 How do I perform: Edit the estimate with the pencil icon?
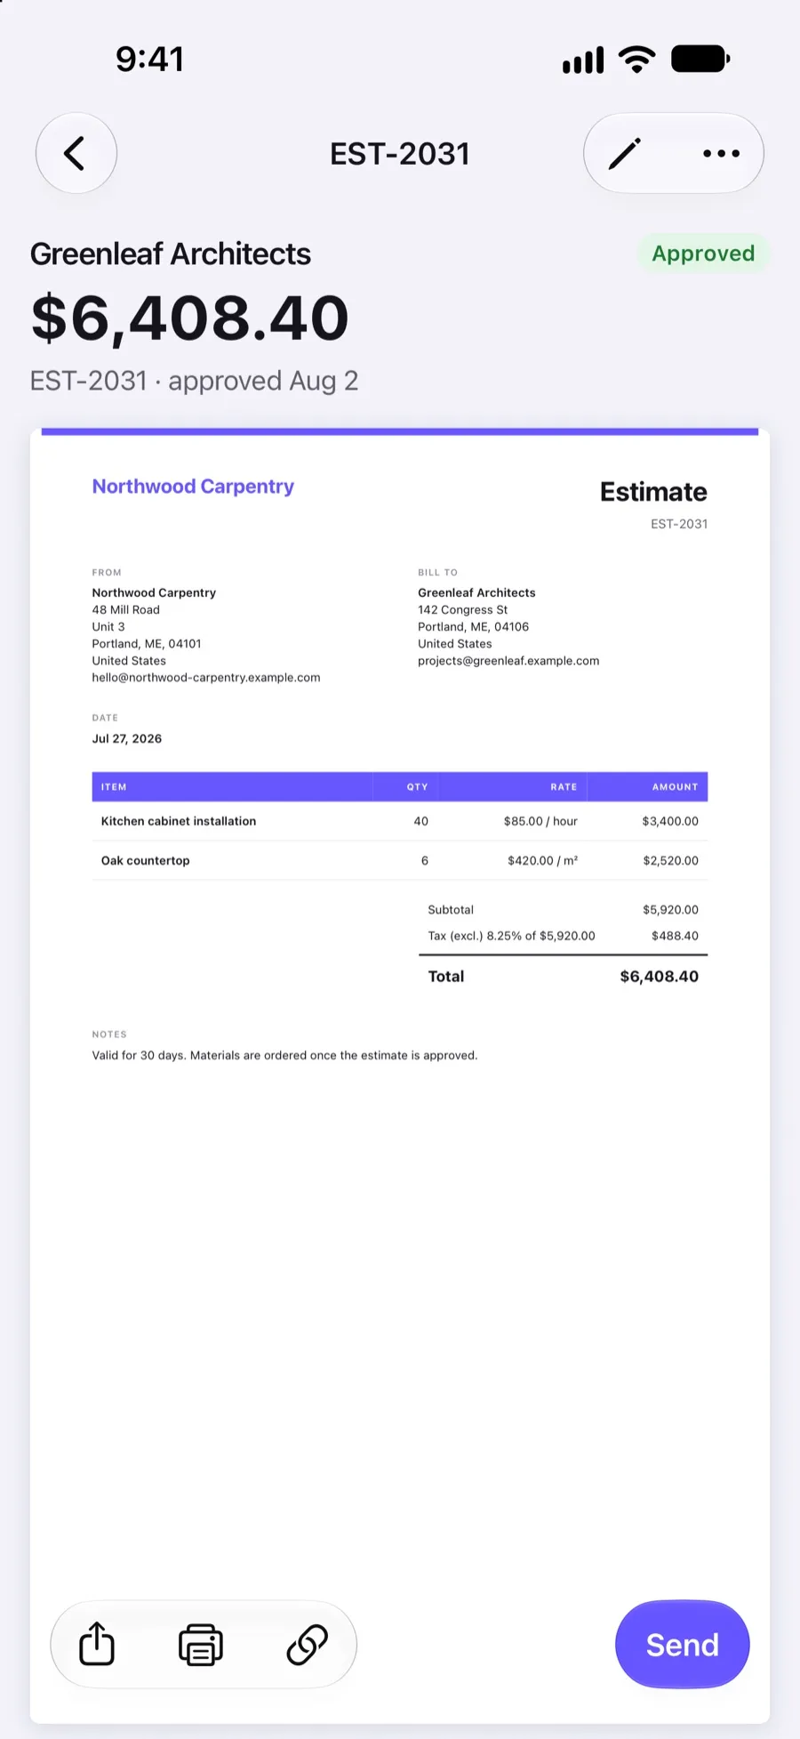625,153
